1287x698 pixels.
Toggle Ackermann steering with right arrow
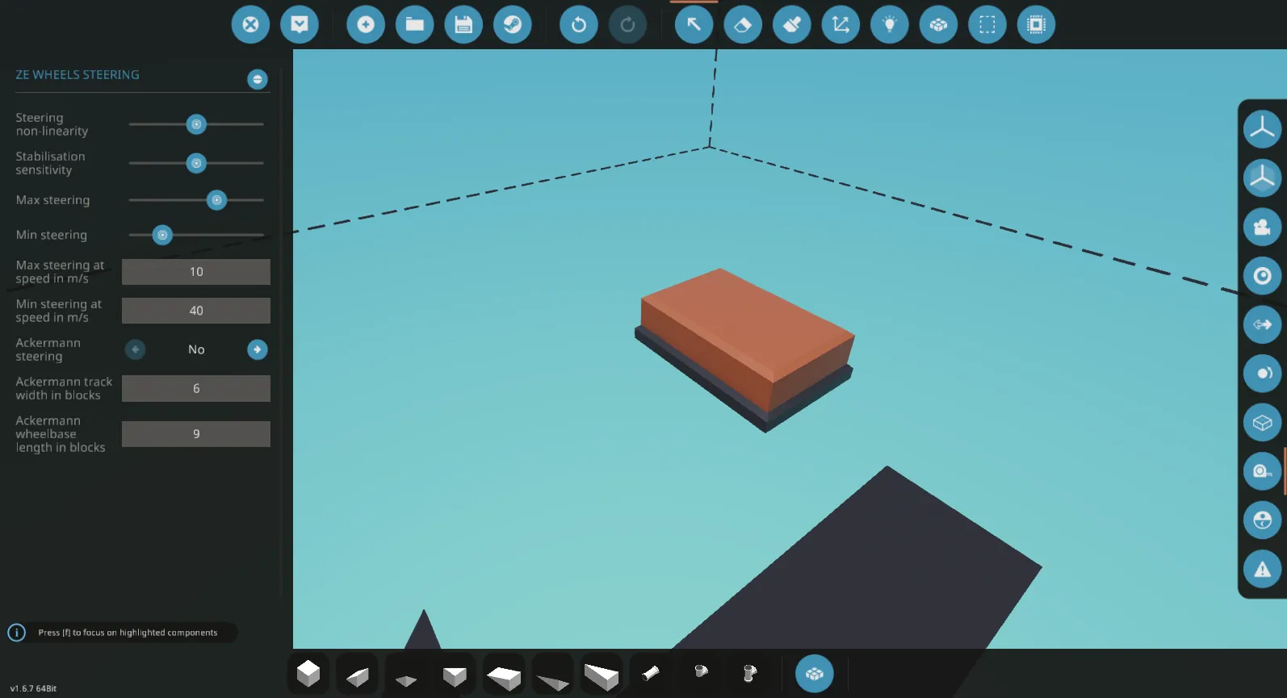pos(257,349)
